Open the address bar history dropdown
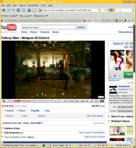 pos(105,10)
